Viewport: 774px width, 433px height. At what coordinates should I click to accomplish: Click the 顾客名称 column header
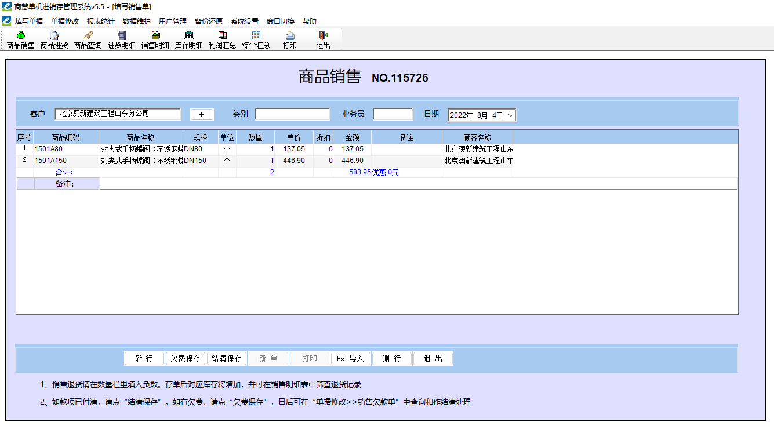[x=477, y=137]
